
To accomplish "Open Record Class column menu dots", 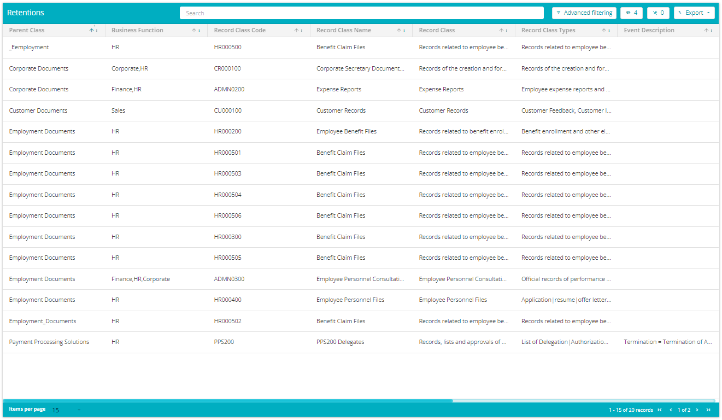I will (507, 31).
